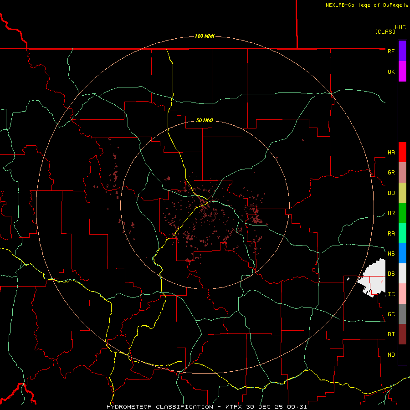Screen dimensions: 410x410
Task: Select the light pink IC legend swatch
Action: [x=402, y=294]
